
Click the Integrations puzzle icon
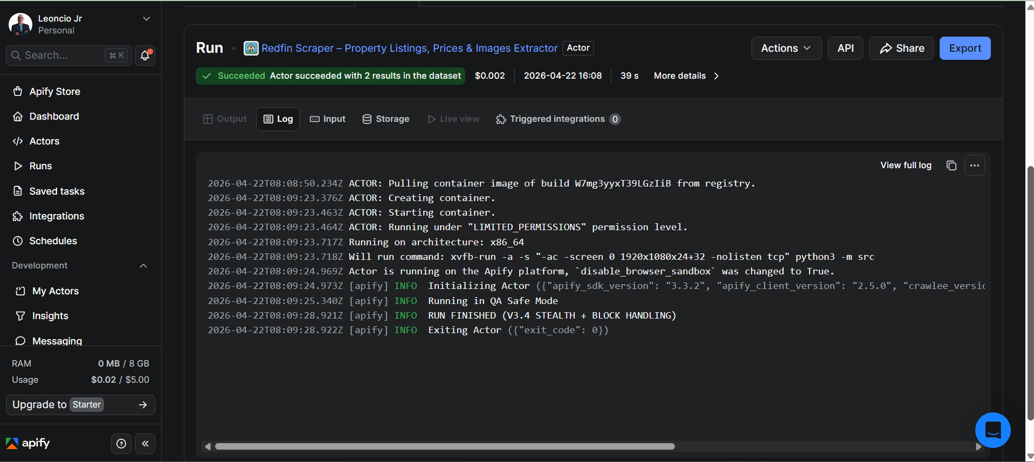click(x=18, y=216)
